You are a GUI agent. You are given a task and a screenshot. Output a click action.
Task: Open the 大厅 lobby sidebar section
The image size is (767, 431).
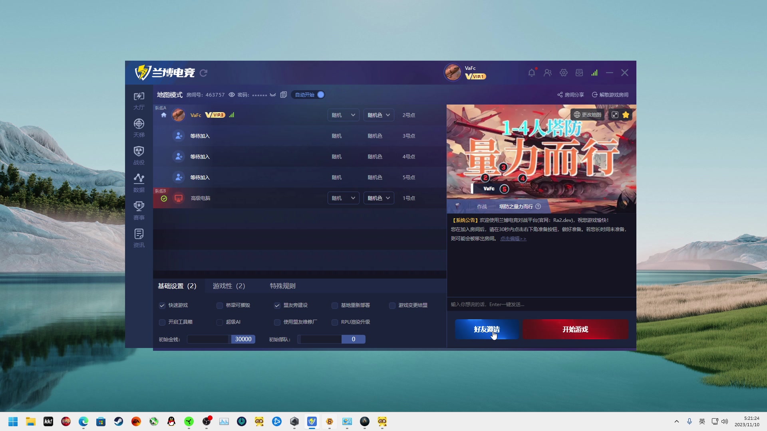(x=139, y=101)
